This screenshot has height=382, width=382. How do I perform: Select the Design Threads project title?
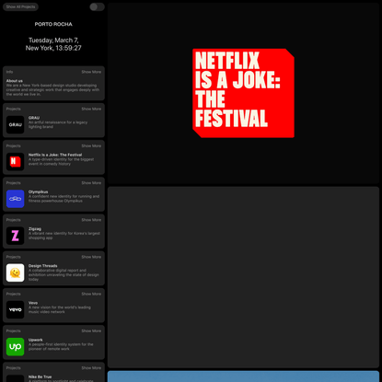pyautogui.click(x=43, y=266)
